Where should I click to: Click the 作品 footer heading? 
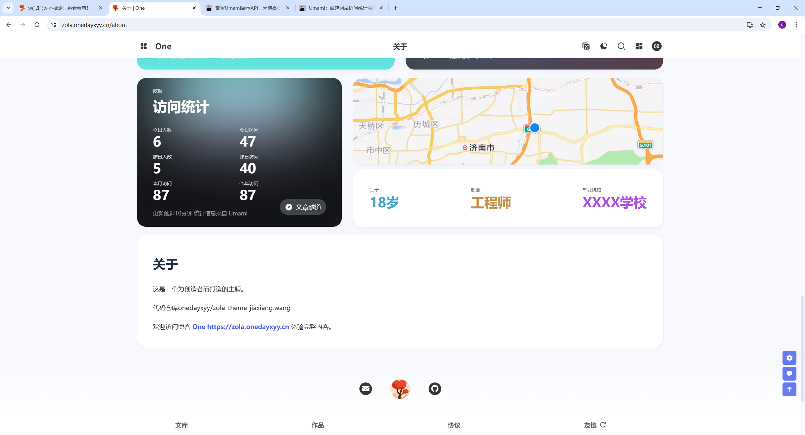(x=318, y=425)
